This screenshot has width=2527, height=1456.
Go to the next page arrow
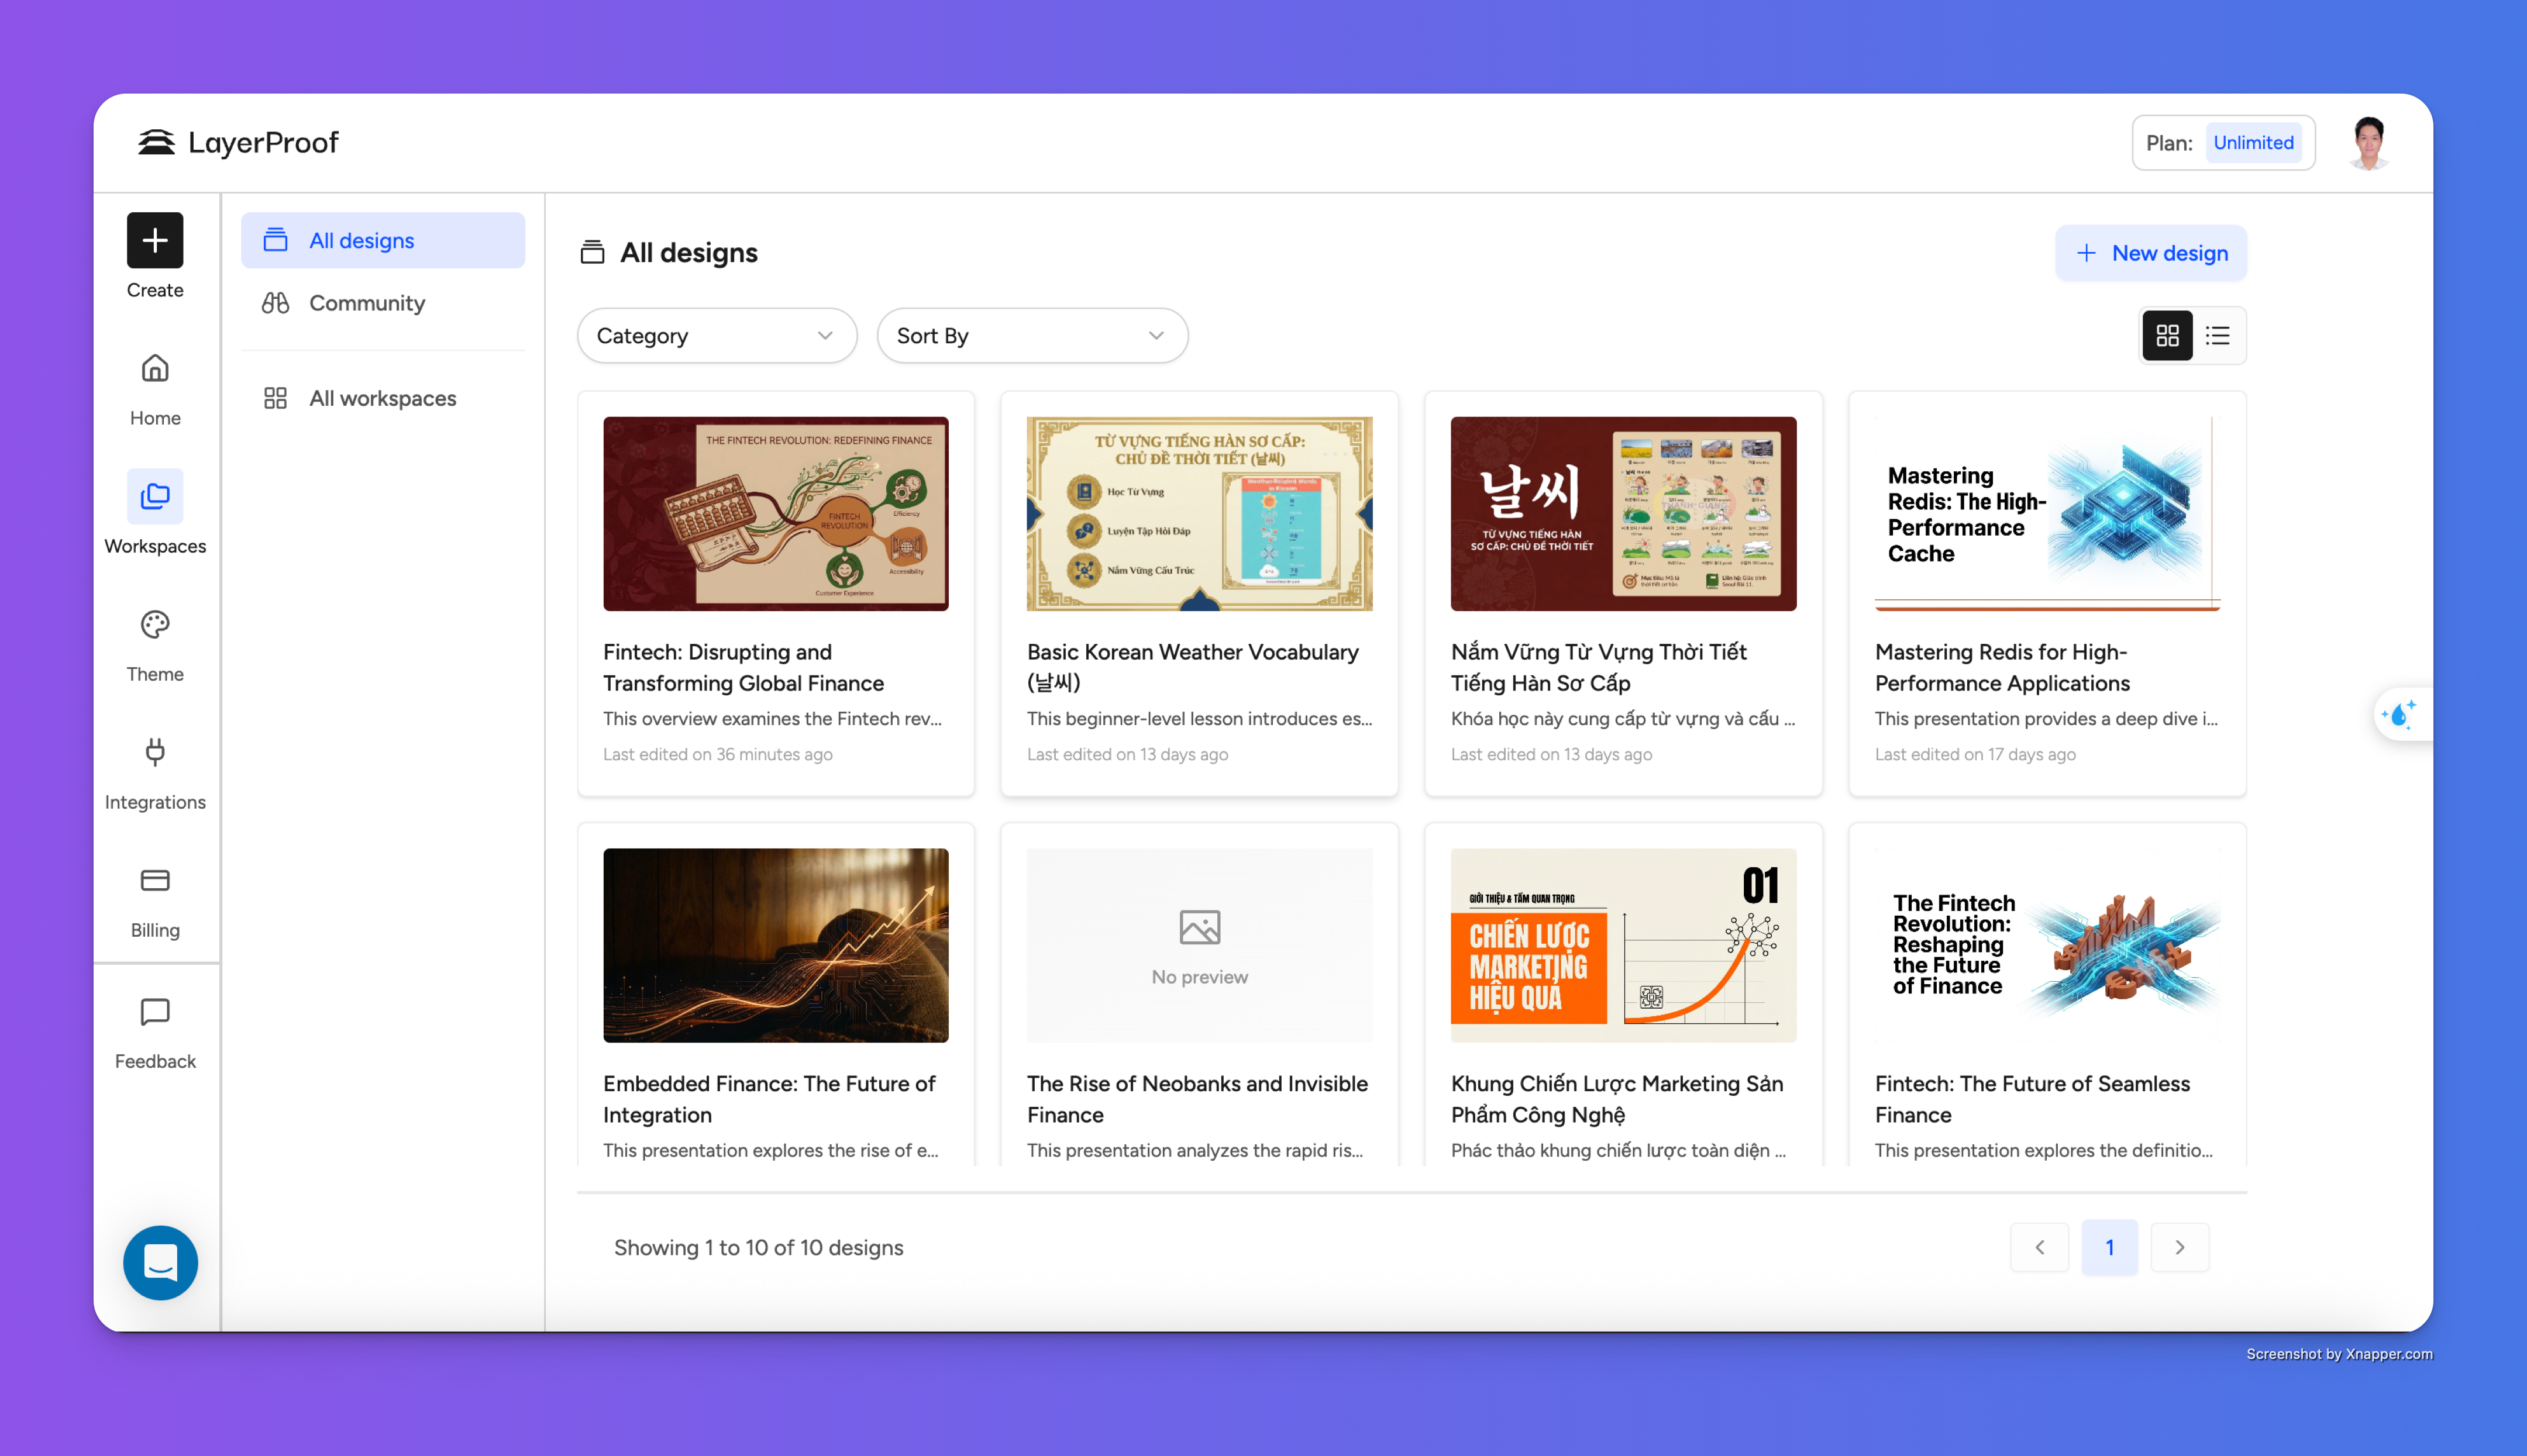coord(2179,1247)
